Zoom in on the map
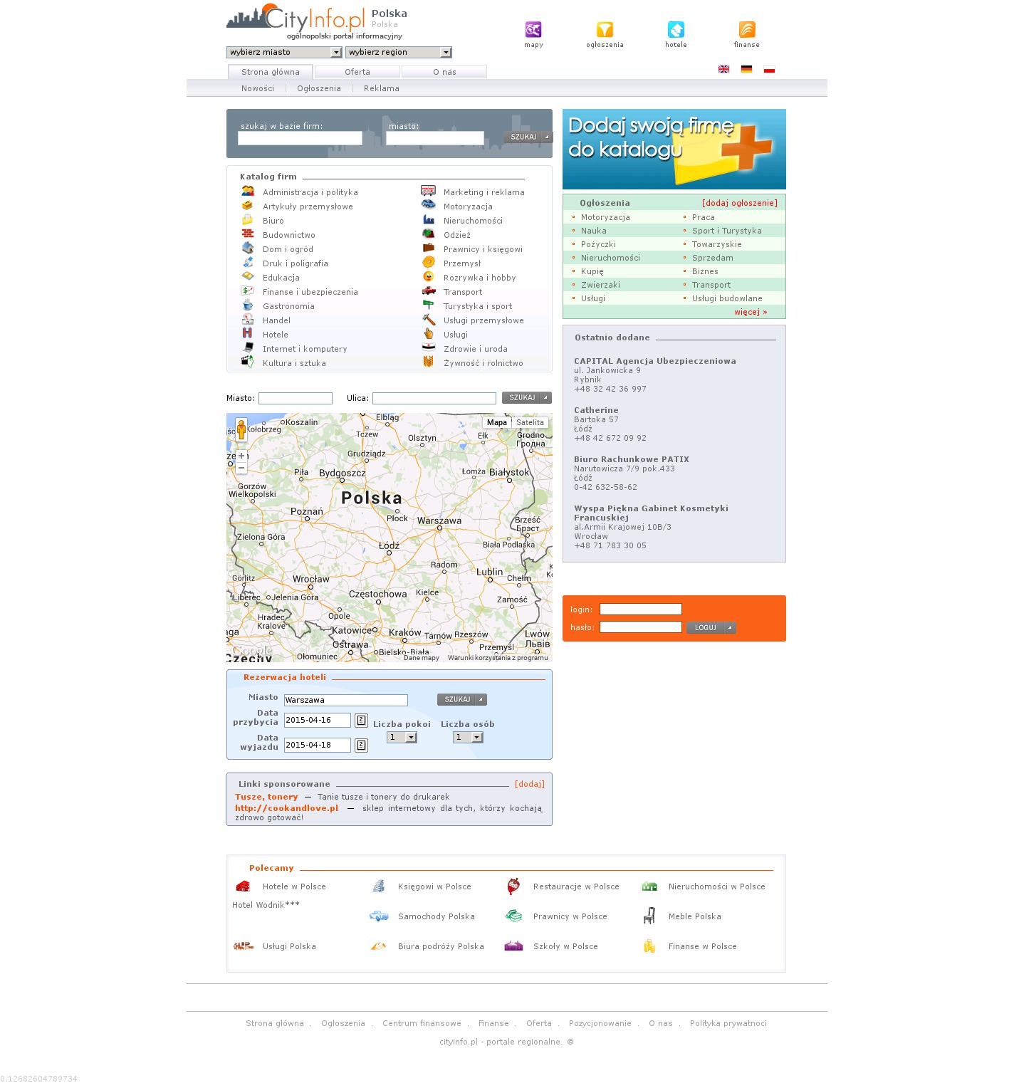 click(241, 456)
